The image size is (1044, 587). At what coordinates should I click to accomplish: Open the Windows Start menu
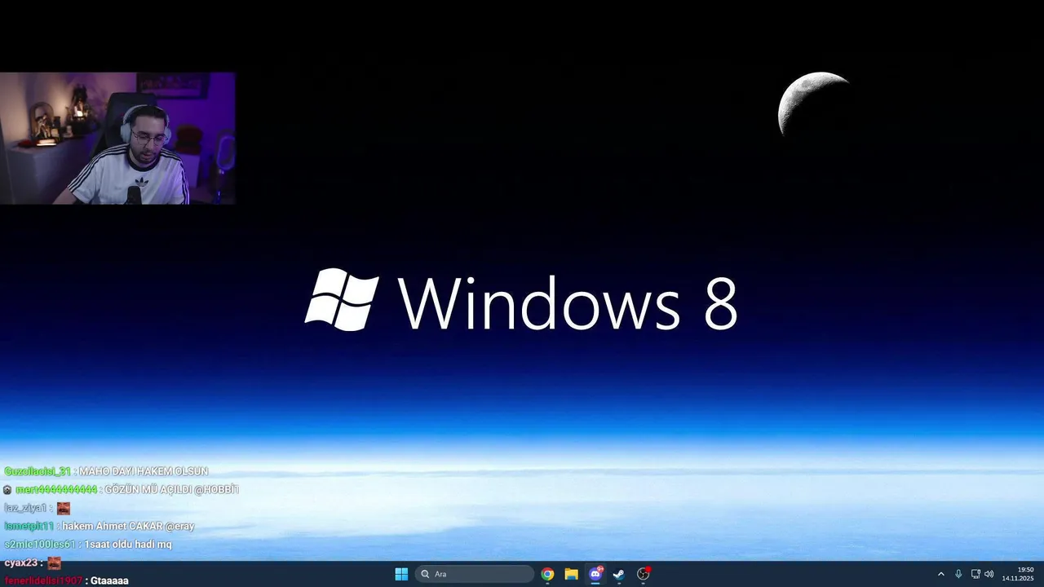point(401,574)
